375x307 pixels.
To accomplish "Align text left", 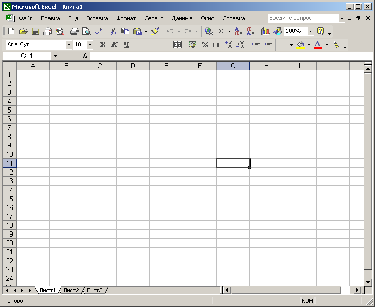I will click(x=141, y=45).
